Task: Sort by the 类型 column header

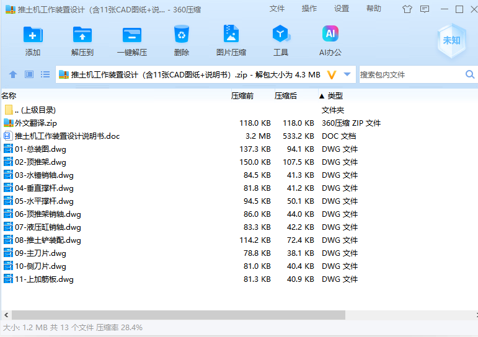Action: (x=335, y=96)
